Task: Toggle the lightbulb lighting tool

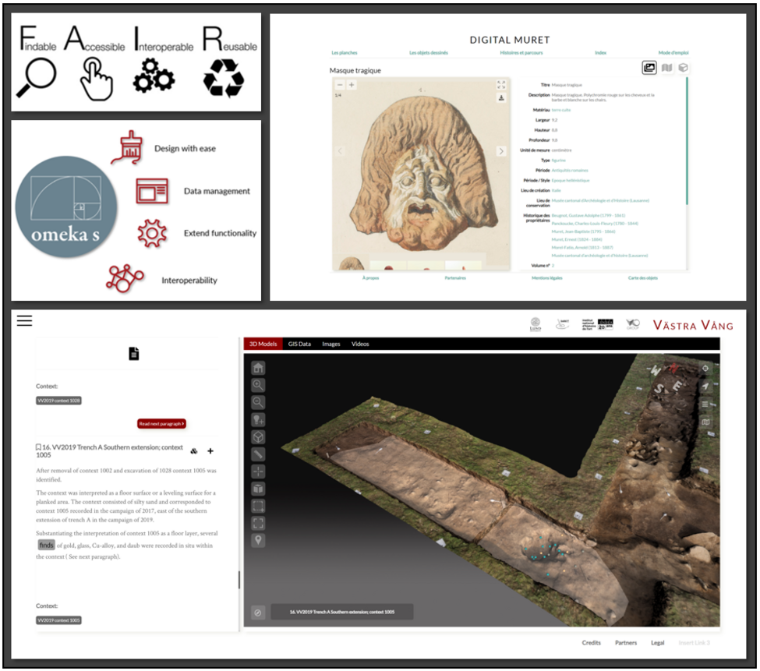Action: coord(258,419)
